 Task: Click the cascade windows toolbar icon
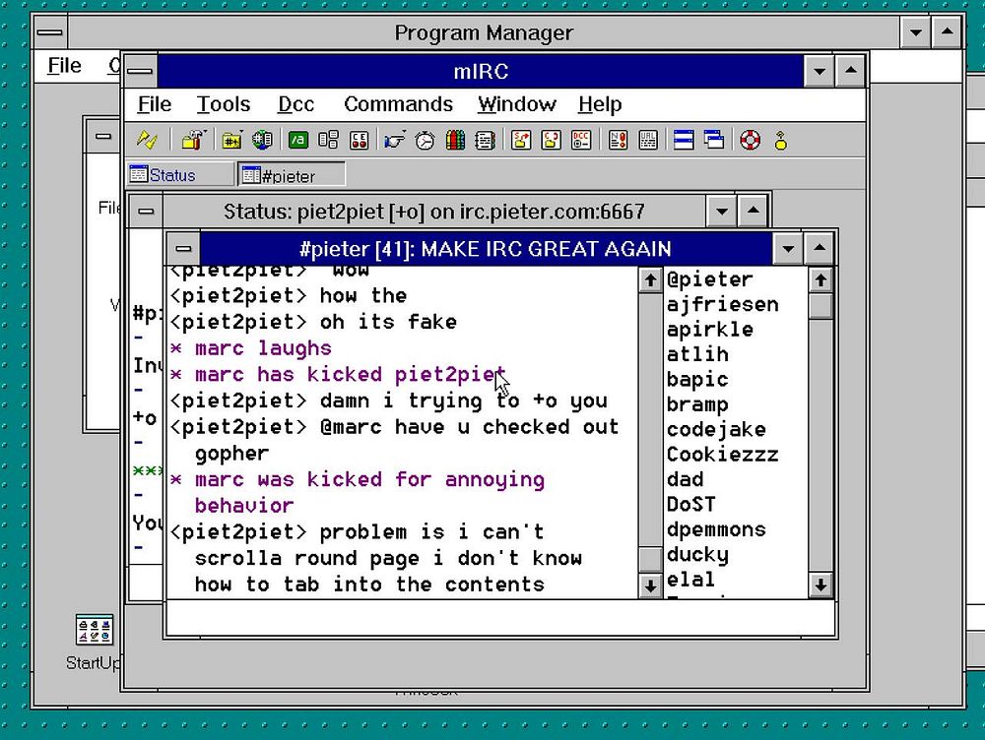[713, 140]
